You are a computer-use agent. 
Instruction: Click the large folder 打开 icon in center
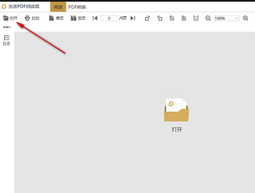point(176,115)
